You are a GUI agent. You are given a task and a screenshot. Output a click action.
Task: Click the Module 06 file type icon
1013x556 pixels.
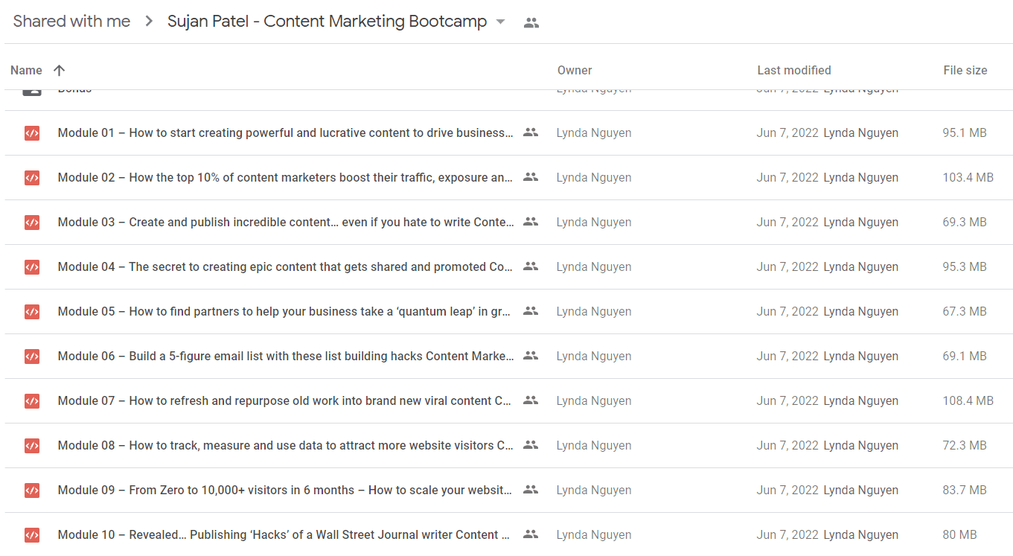tap(31, 357)
